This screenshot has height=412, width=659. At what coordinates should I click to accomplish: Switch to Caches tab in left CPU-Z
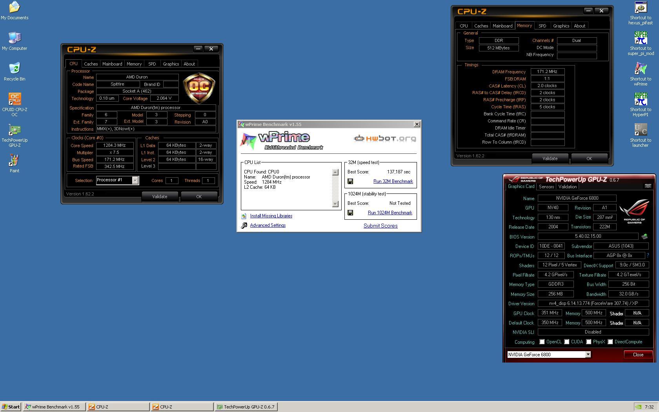tap(91, 64)
